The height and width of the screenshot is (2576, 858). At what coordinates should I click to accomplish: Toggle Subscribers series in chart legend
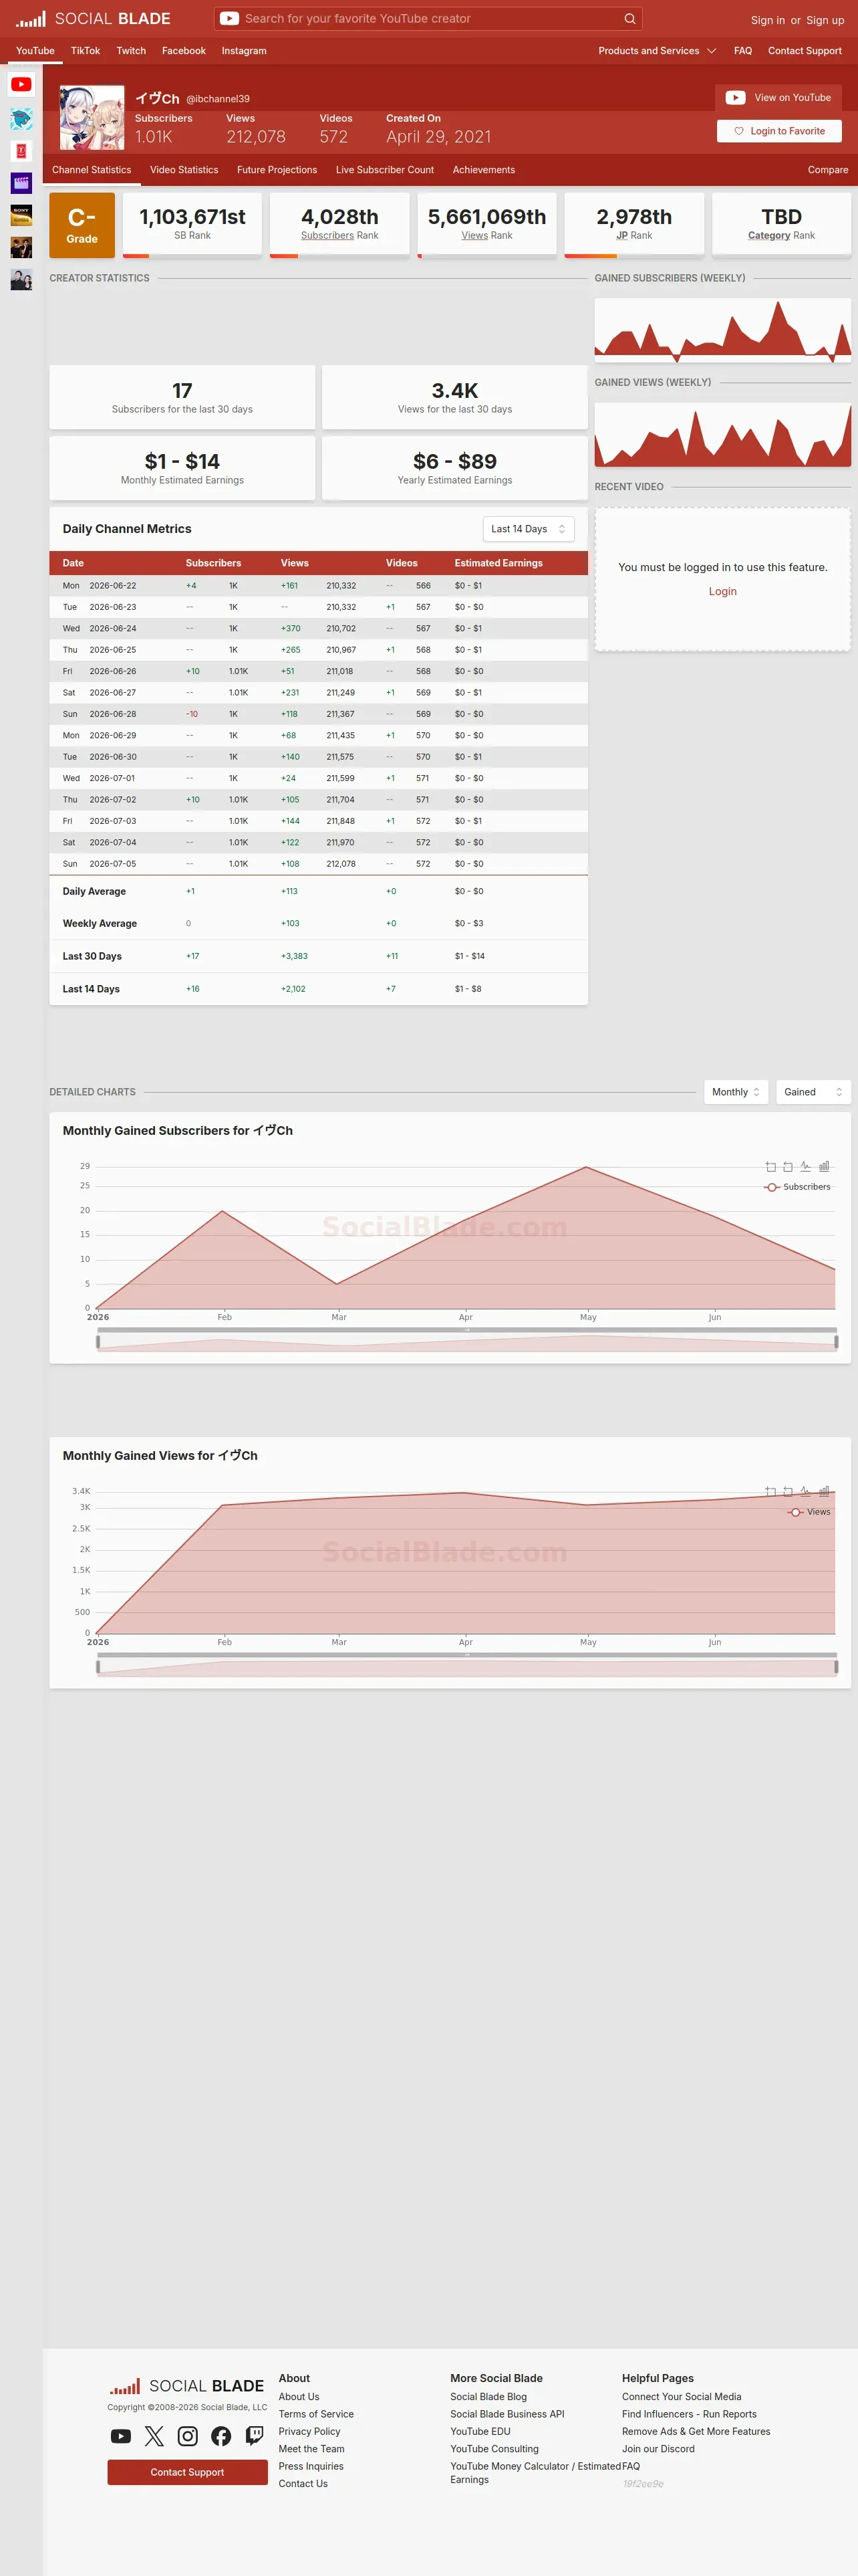797,1187
